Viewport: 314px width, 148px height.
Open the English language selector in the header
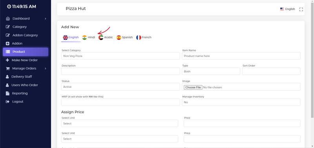point(288,9)
